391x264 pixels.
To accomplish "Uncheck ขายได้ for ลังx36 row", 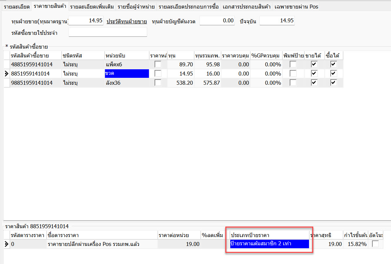I will pyautogui.click(x=314, y=83).
